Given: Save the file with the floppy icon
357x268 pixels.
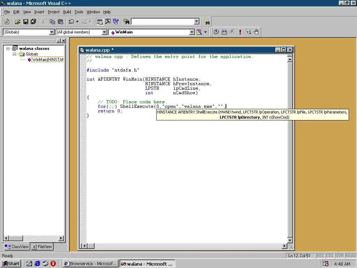Looking at the screenshot, I should click(x=26, y=22).
